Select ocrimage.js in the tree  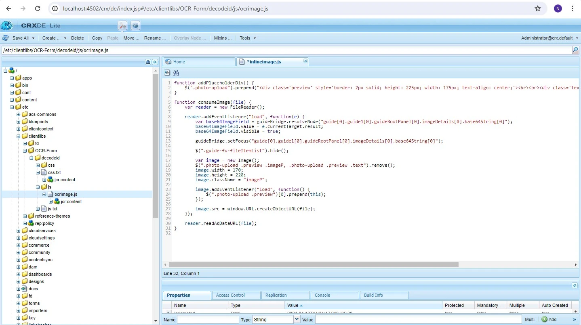coord(65,194)
